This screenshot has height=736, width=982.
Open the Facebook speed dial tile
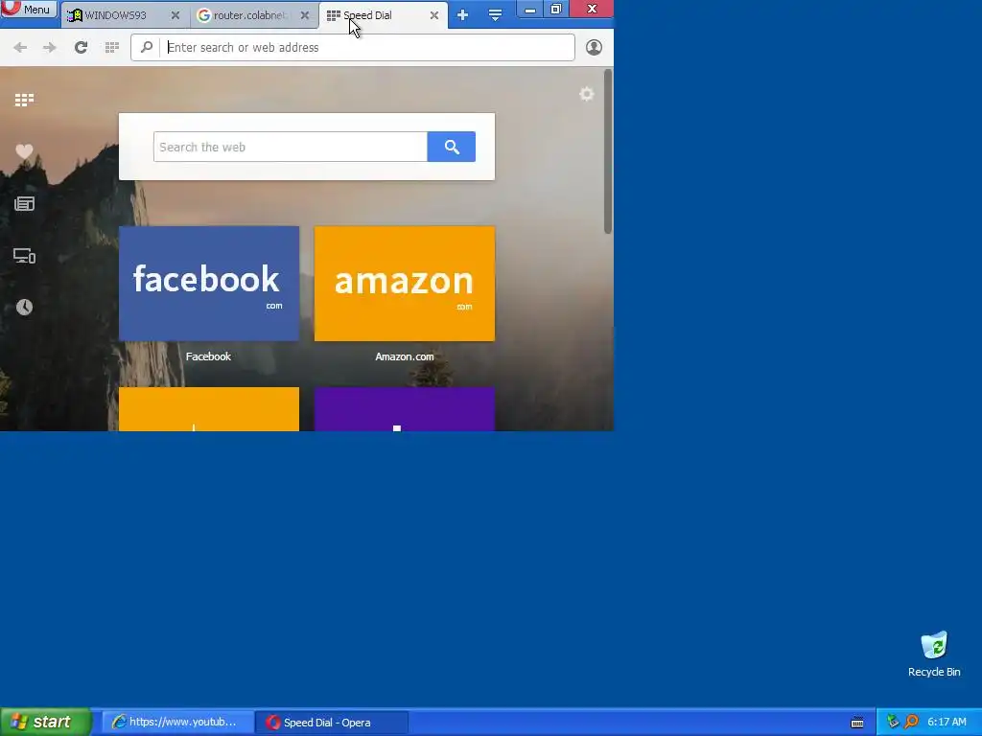click(x=209, y=284)
